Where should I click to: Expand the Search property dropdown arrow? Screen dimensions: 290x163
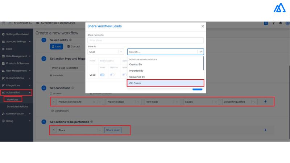200,52
